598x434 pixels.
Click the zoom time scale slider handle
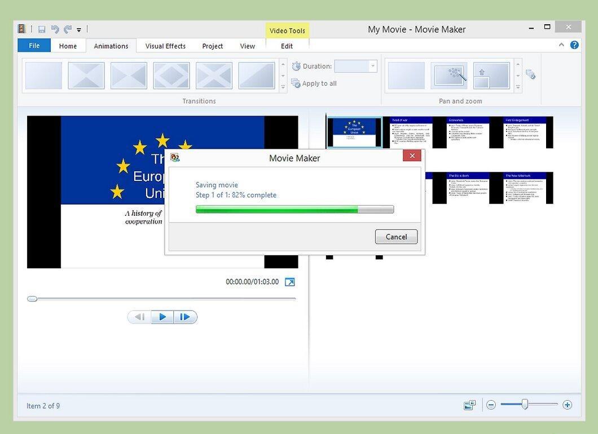[525, 404]
